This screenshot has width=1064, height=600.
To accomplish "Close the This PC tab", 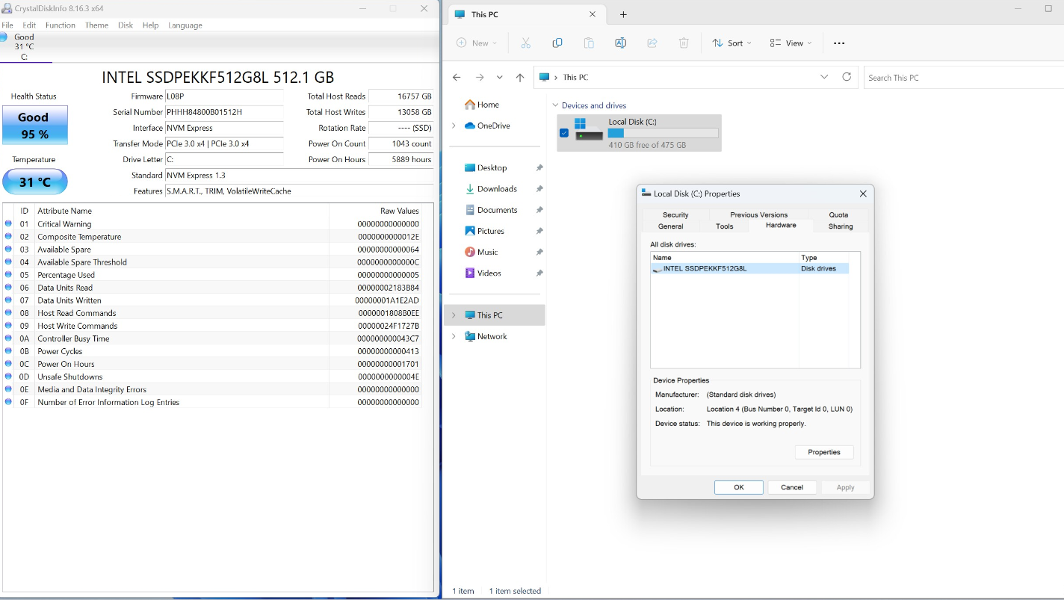I will click(x=593, y=14).
